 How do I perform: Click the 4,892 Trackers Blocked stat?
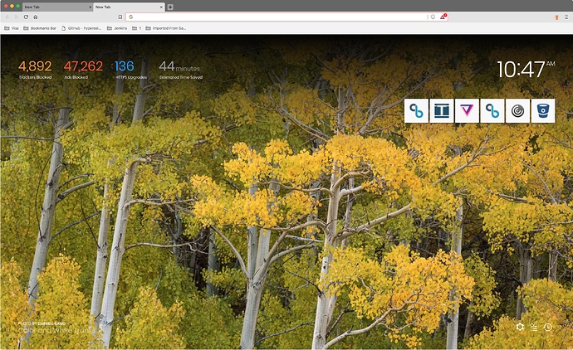click(35, 70)
